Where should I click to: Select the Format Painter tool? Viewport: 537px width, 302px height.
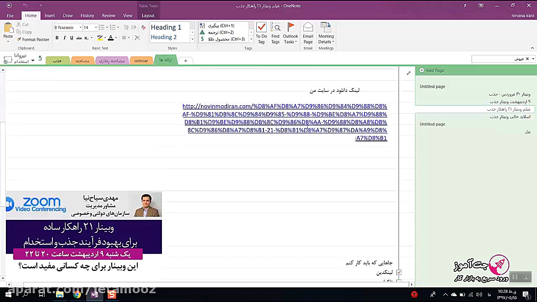[33, 39]
